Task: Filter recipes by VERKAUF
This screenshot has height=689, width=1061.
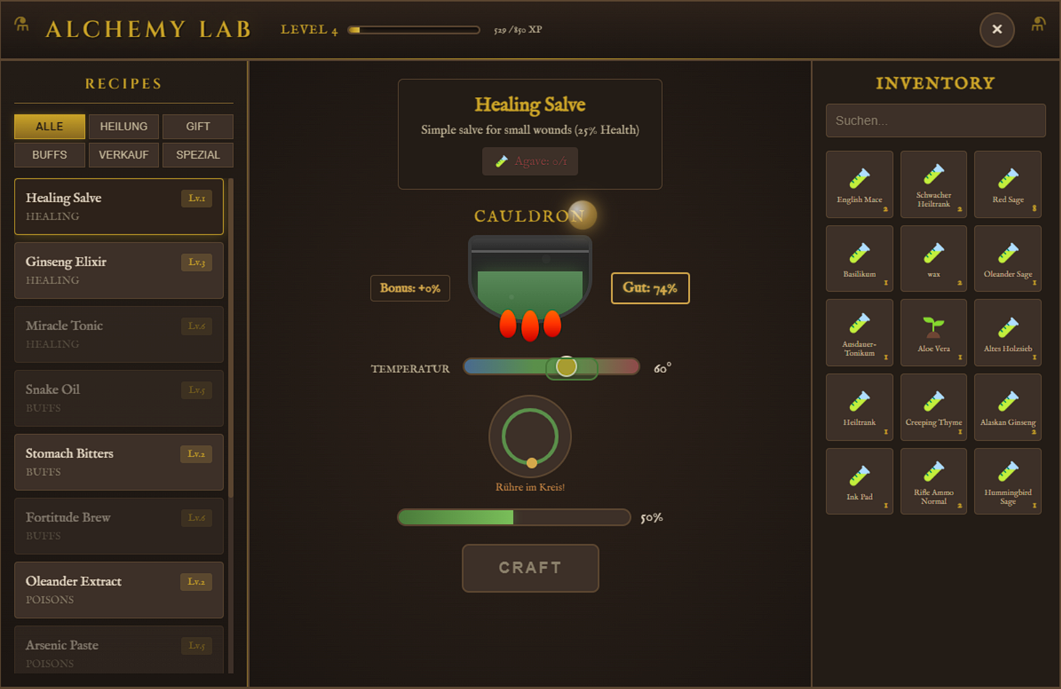Action: point(124,155)
